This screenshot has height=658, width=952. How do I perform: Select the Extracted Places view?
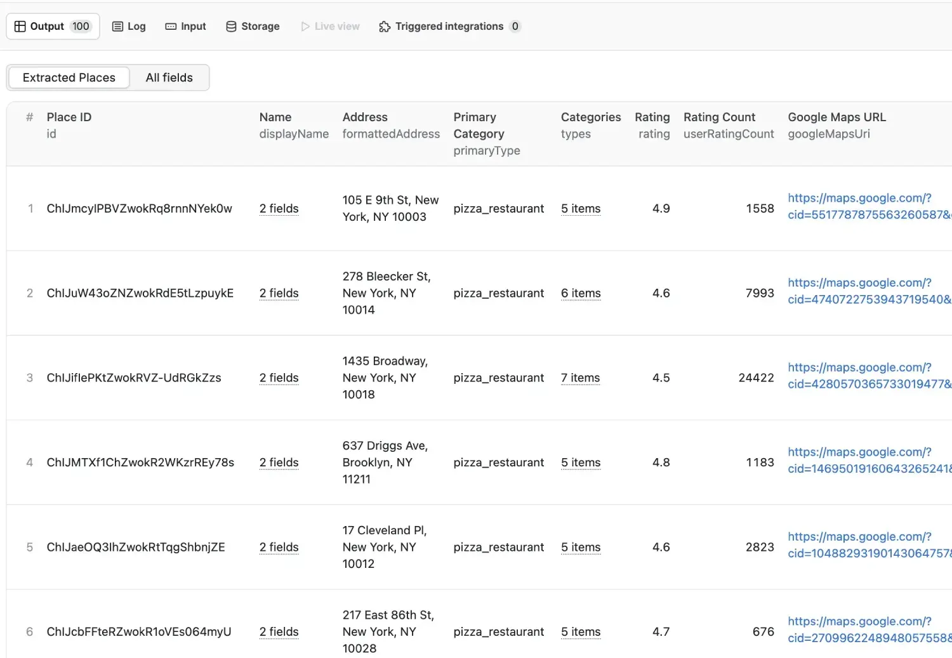pyautogui.click(x=69, y=77)
